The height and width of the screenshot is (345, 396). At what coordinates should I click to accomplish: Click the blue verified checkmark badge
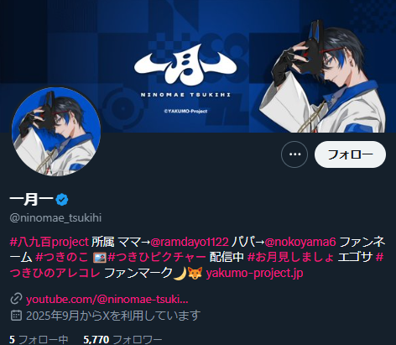62,200
